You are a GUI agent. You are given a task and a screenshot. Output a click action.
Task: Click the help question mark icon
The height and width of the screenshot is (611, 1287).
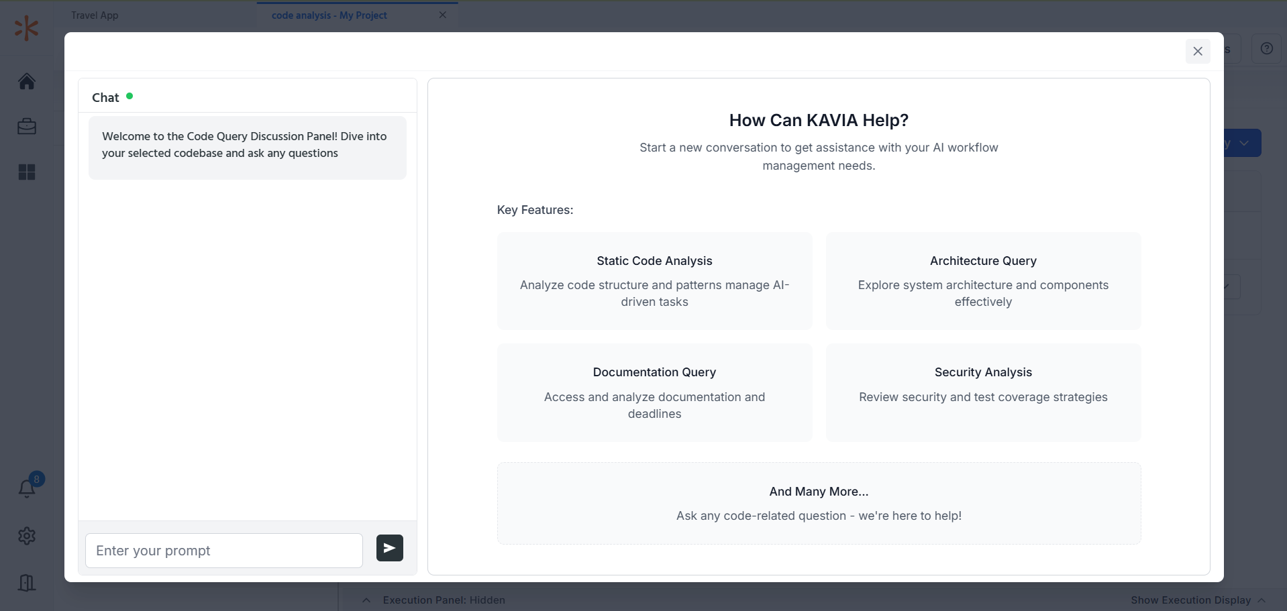[x=1266, y=48]
